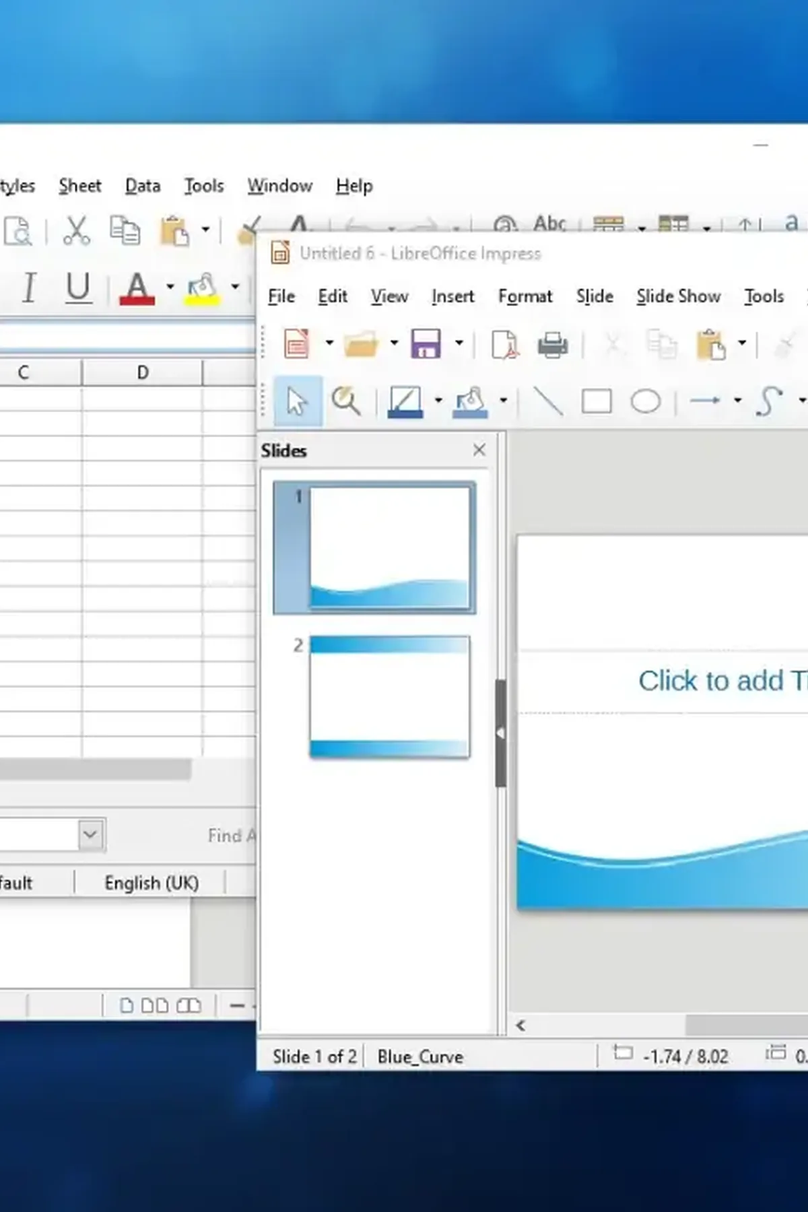Click the cursor position value -1.74 / 8.02

[685, 1056]
